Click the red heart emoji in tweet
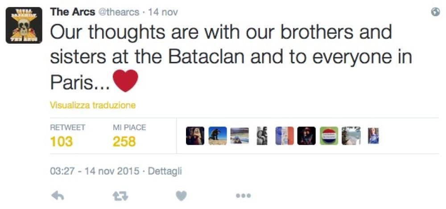The image size is (446, 209). tap(125, 81)
